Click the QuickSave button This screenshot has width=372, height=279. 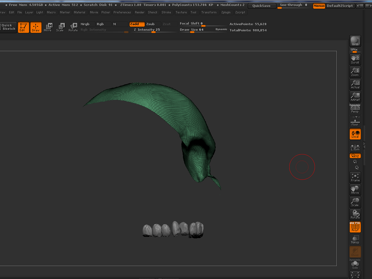[x=261, y=6]
